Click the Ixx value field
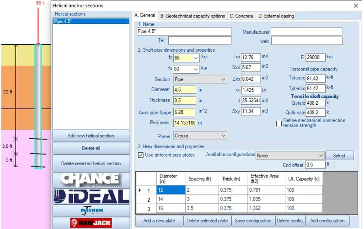364x229 pixels. 251,57
